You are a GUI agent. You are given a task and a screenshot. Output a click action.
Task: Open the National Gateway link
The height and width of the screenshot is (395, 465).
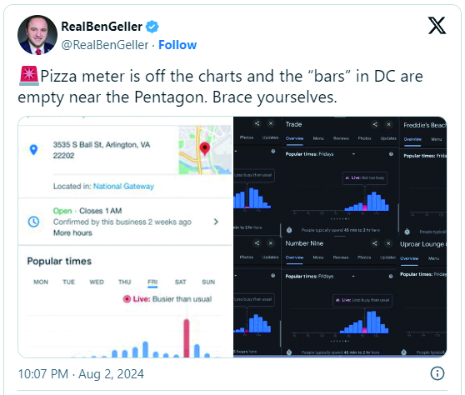click(123, 186)
